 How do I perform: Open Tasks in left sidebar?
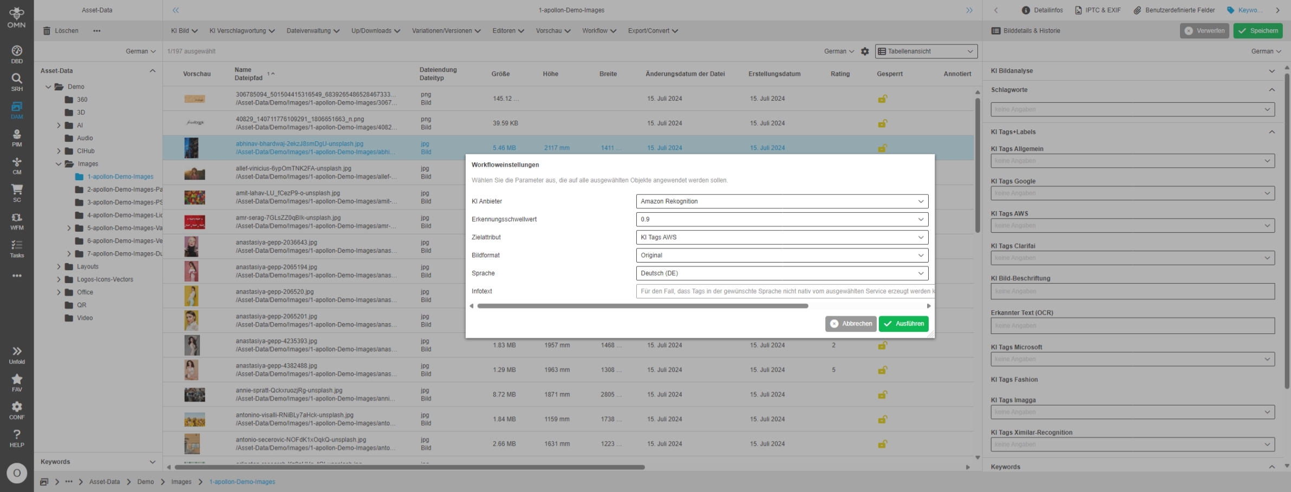click(17, 248)
